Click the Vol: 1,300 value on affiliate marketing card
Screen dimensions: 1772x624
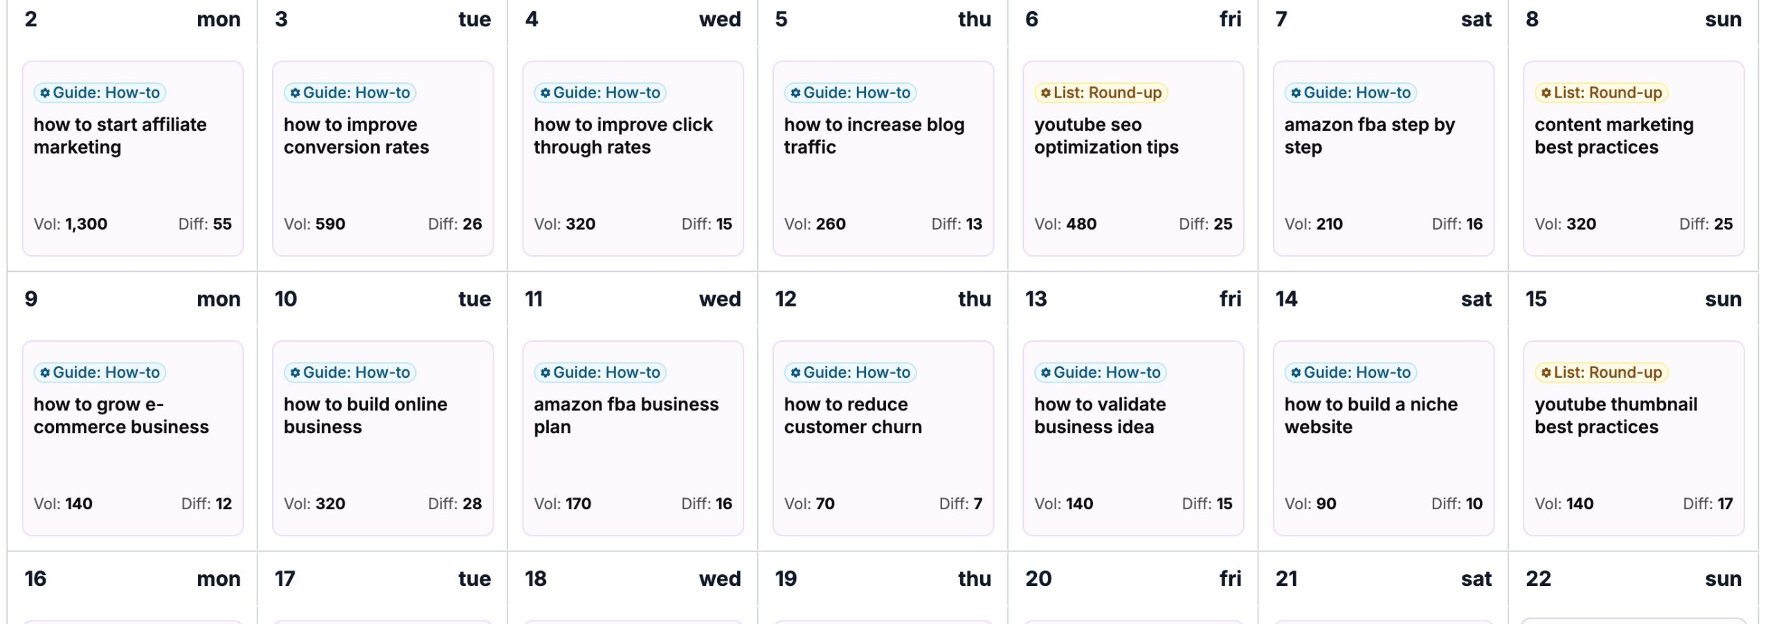point(71,223)
